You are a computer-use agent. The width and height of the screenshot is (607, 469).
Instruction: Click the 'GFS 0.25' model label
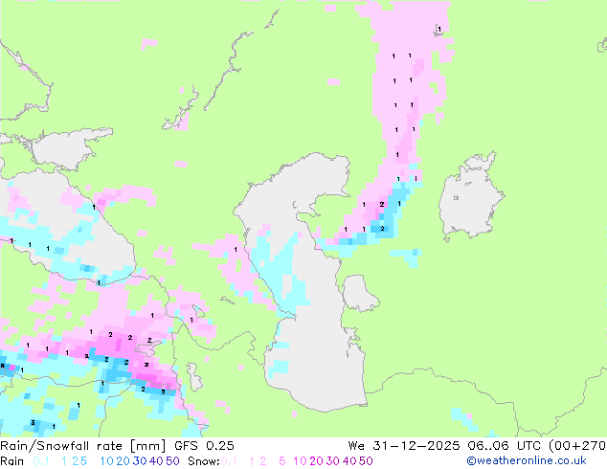(204, 446)
